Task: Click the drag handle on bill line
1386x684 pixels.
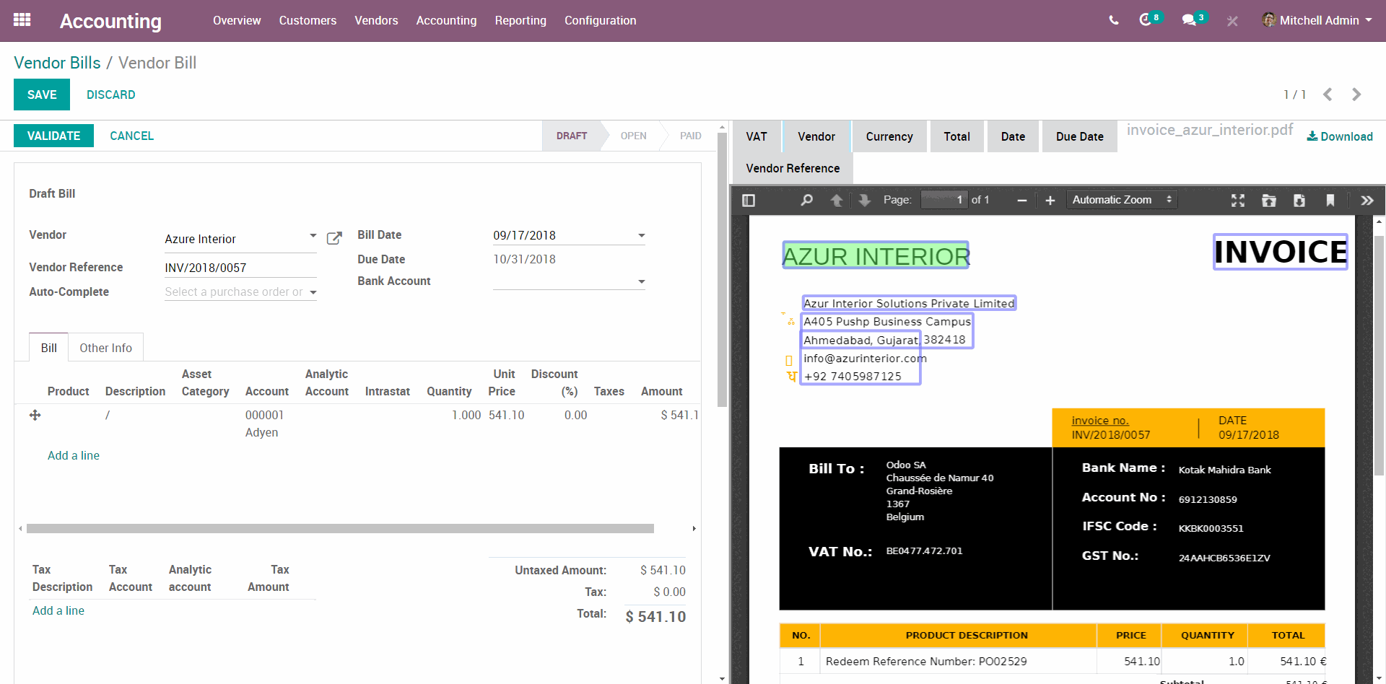Action: click(35, 415)
